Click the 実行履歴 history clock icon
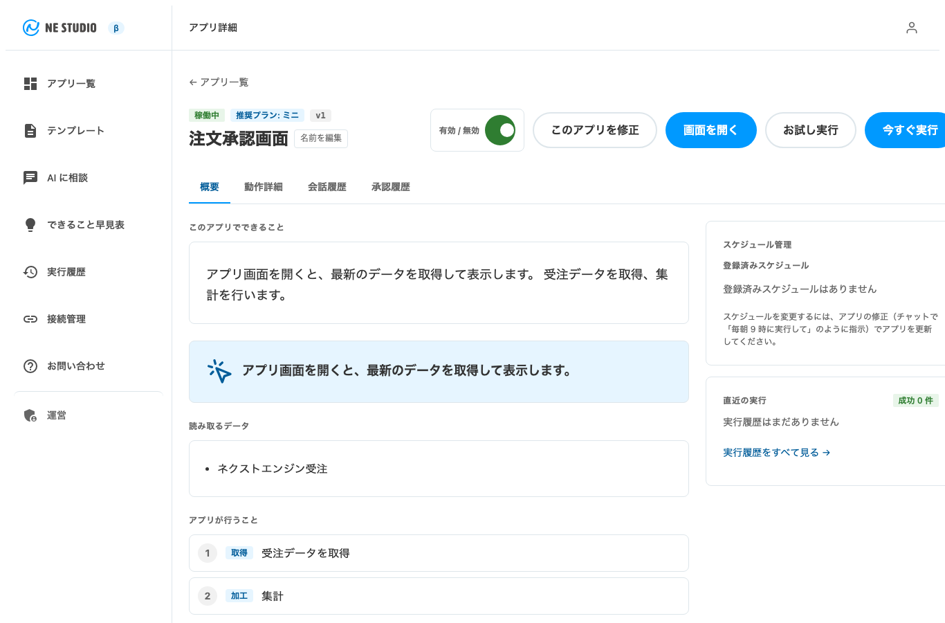The width and height of the screenshot is (945, 623). pyautogui.click(x=30, y=272)
